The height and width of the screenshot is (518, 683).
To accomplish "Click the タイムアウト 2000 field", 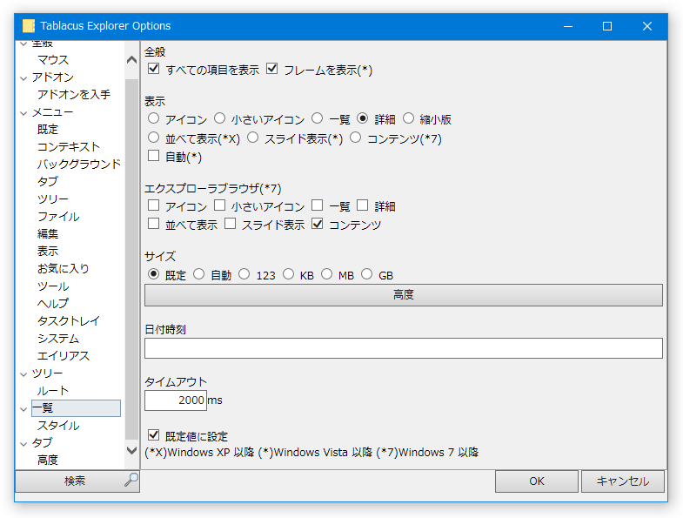I will coord(176,400).
